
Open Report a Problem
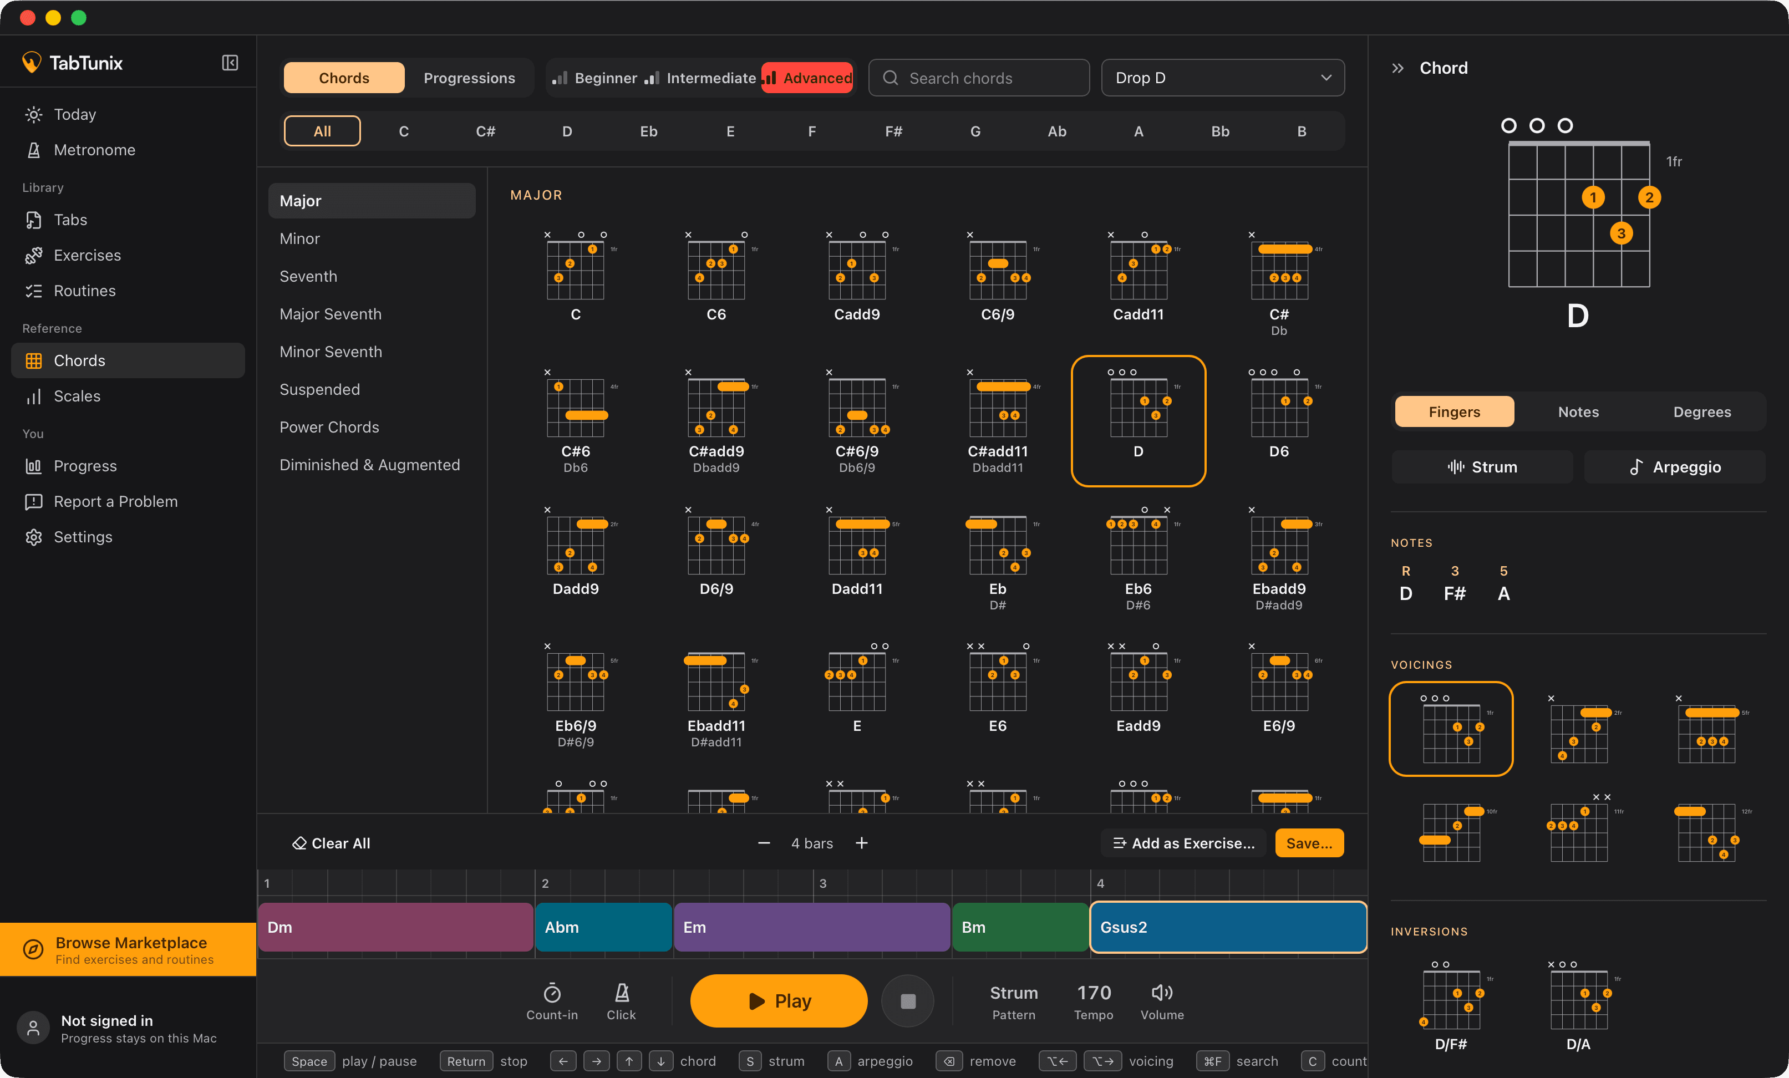[x=128, y=501]
